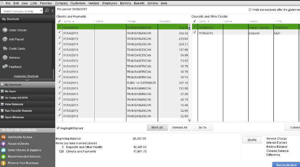300x167 pixels.
Task: Click the payments list scrollbar up arrow
Action: coord(189,25)
